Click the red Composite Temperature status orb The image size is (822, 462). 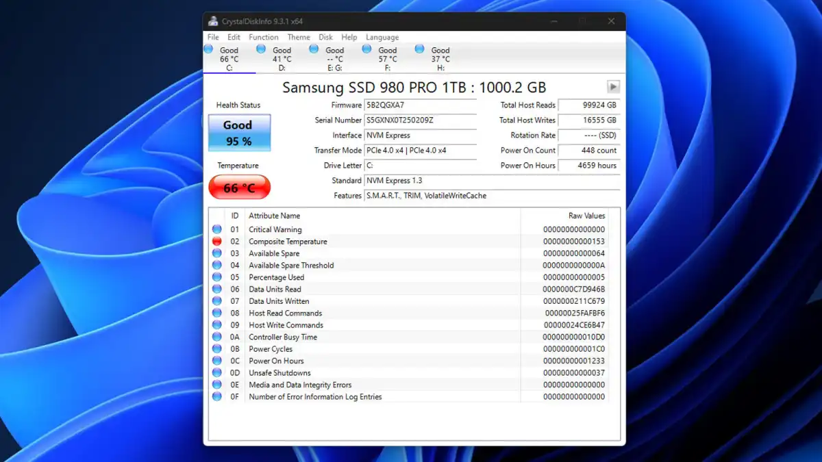click(217, 242)
